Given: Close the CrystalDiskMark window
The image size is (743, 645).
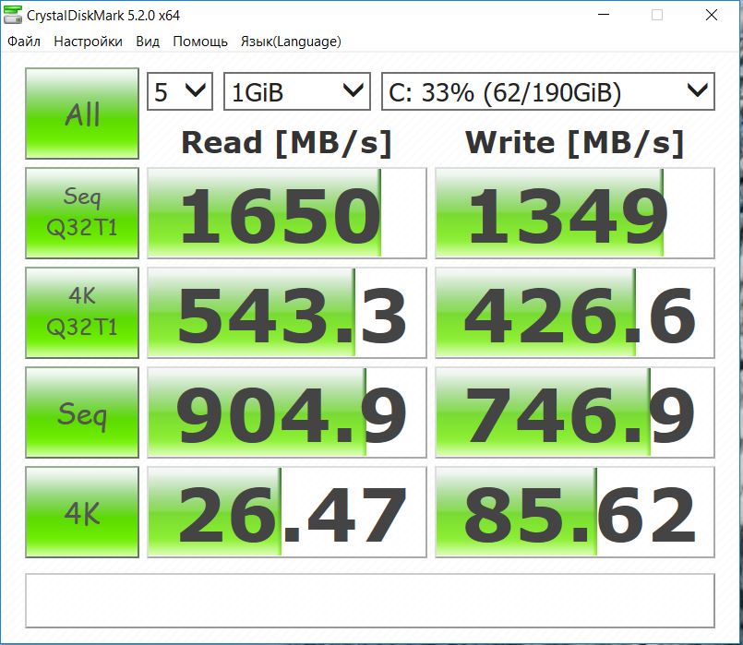Looking at the screenshot, I should pyautogui.click(x=712, y=15).
